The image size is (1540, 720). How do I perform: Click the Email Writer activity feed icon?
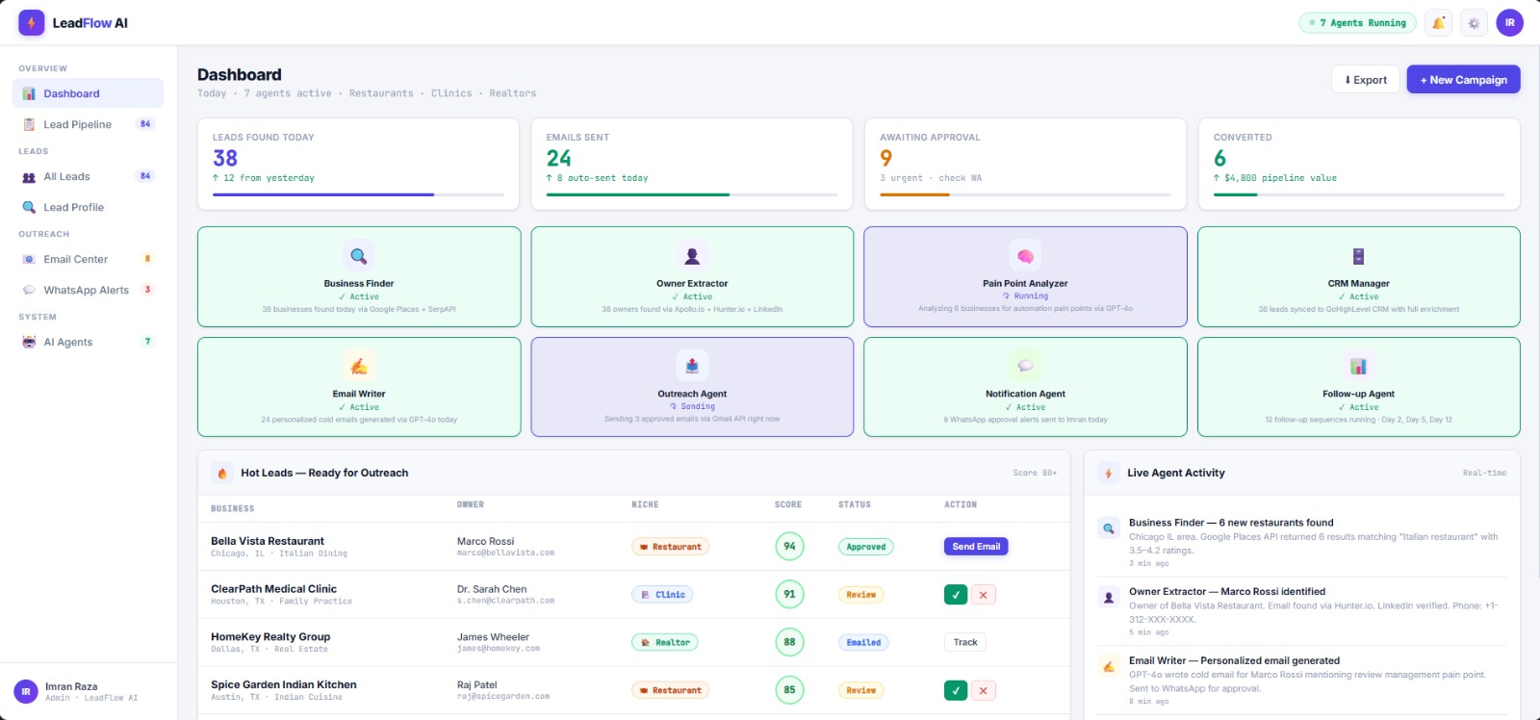(1109, 666)
